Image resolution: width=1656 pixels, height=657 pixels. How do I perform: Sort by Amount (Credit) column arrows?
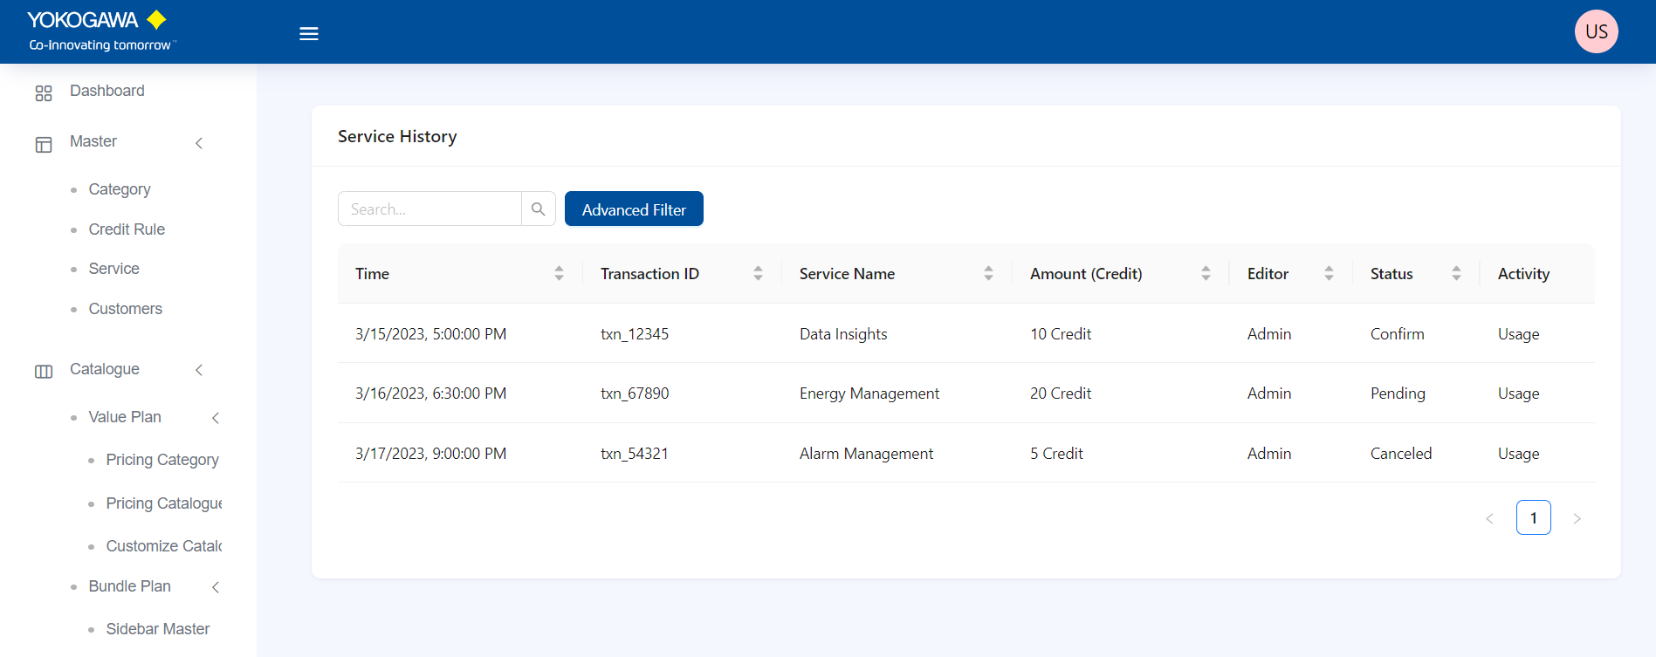(x=1206, y=274)
